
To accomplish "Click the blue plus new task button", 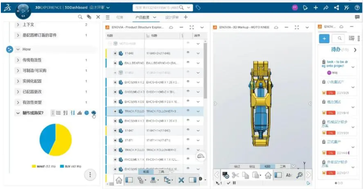I will coord(324,39).
